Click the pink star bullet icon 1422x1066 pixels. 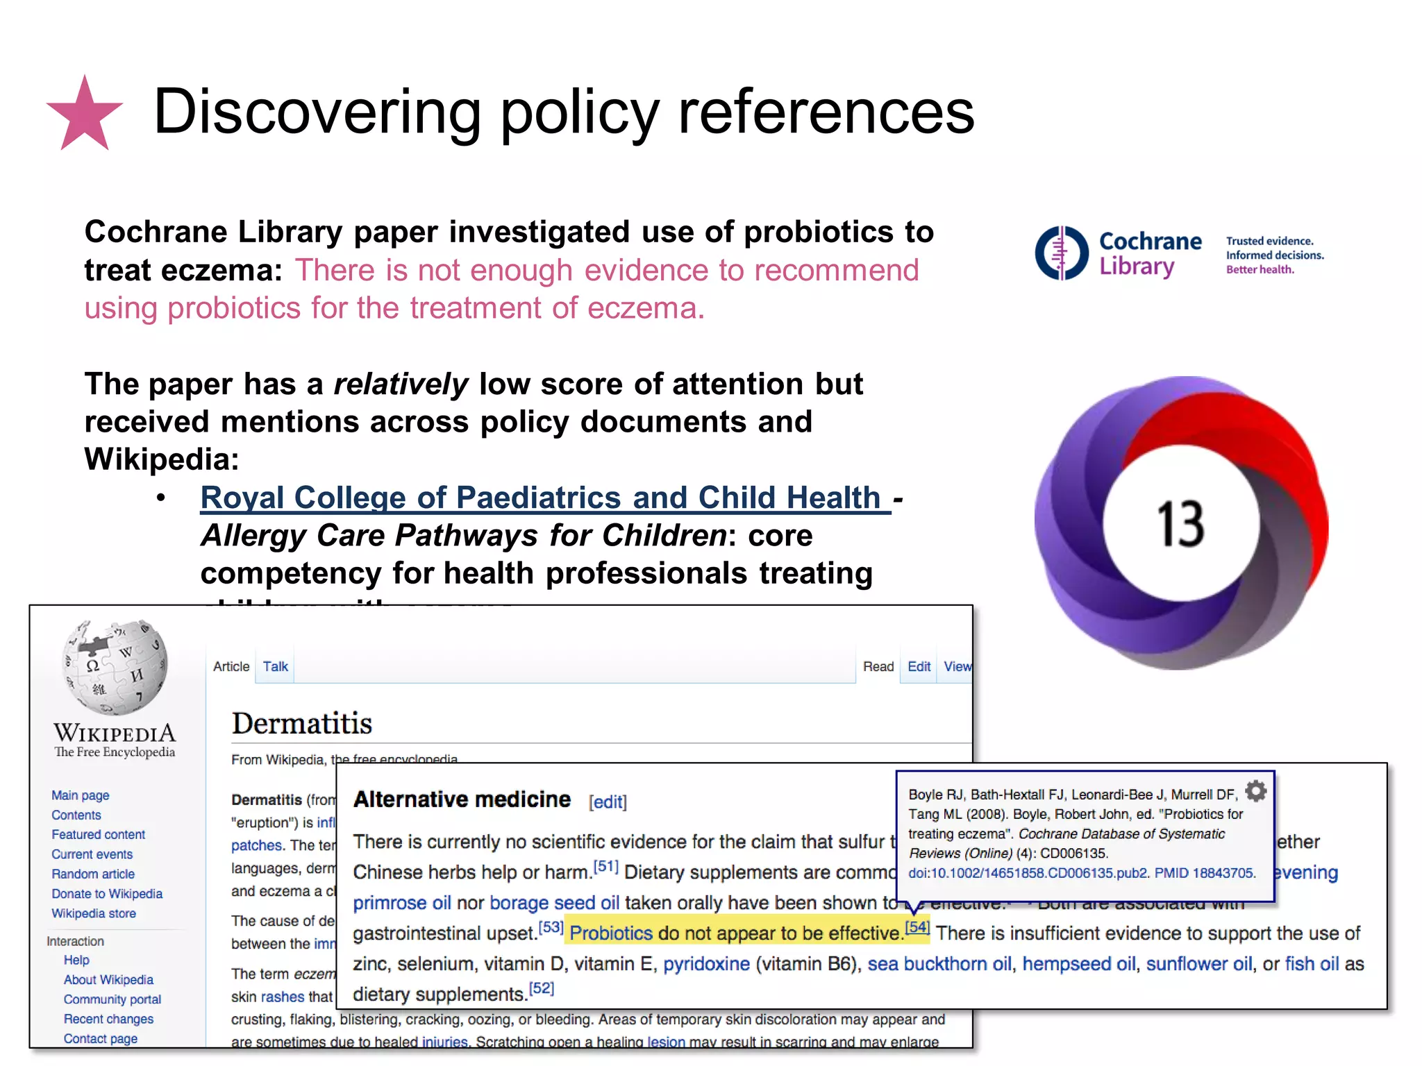click(85, 113)
